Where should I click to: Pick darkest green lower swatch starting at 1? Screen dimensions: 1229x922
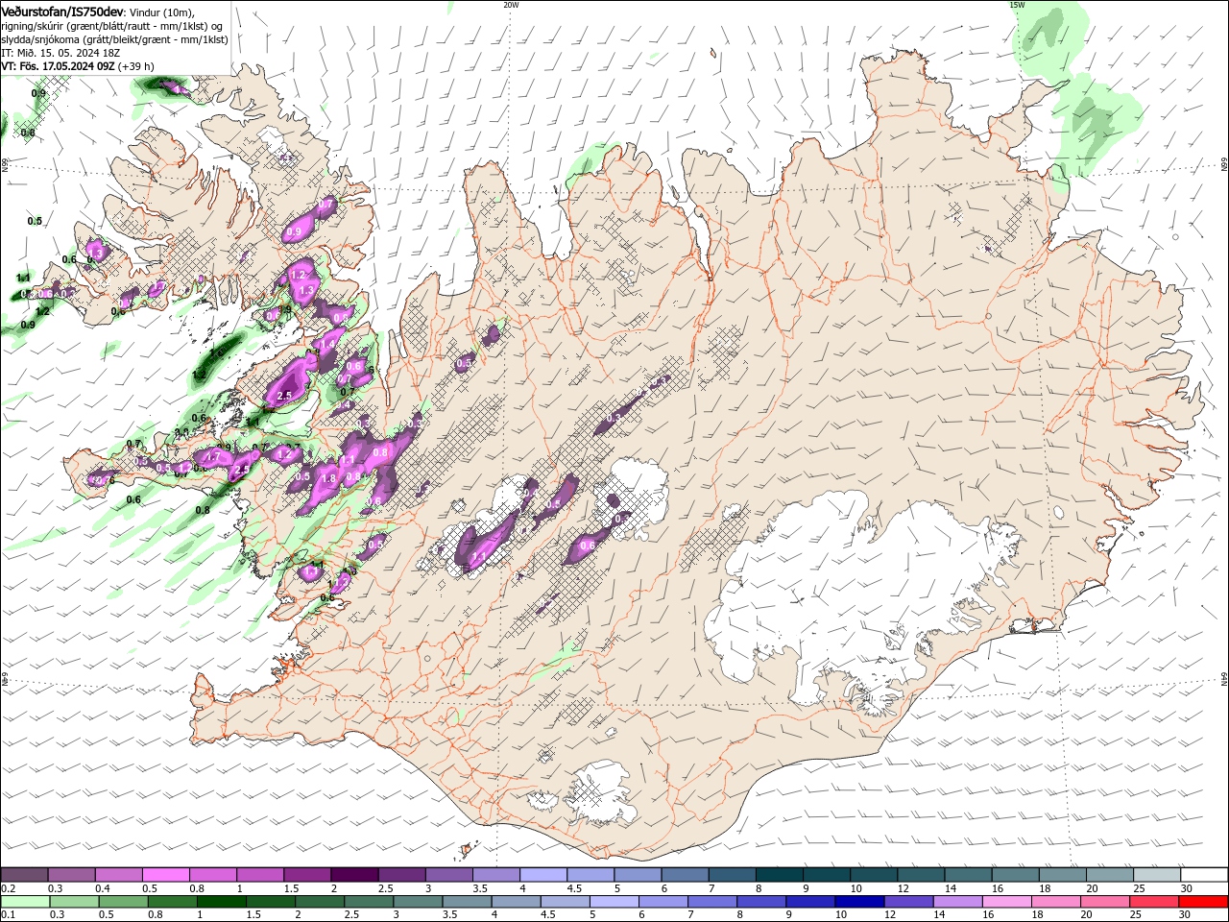point(221,902)
